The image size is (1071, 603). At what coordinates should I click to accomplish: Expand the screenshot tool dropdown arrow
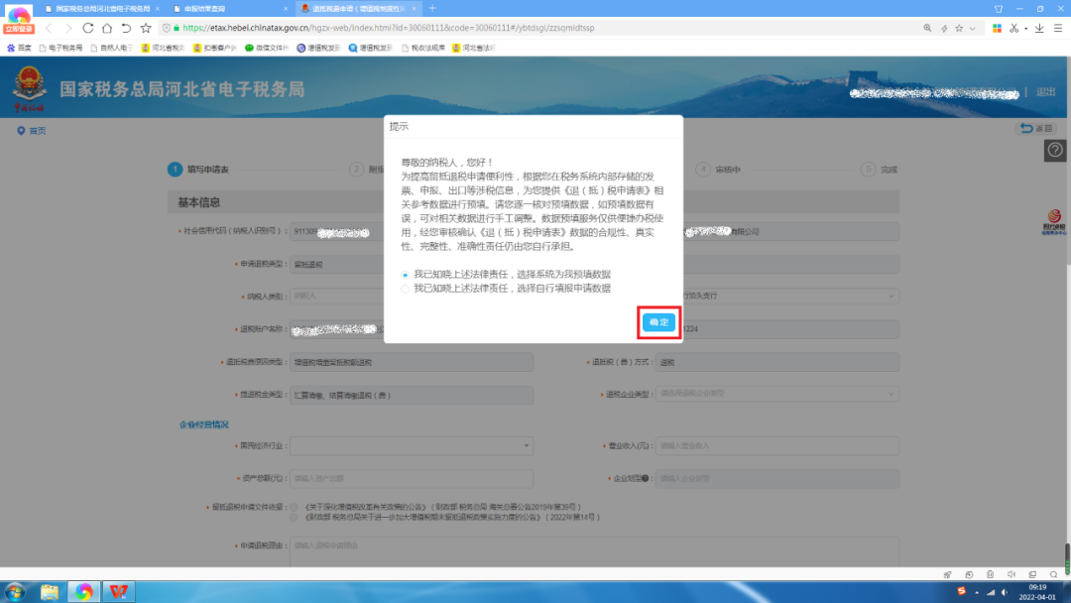pyautogui.click(x=1025, y=29)
